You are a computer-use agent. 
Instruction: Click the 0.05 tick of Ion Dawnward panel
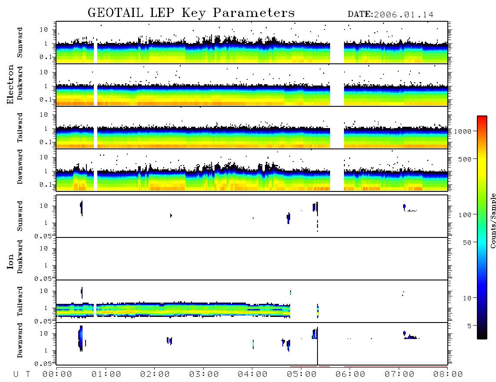[43, 364]
